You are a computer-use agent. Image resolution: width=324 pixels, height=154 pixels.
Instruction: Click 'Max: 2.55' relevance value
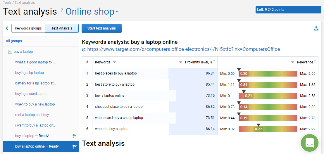(x=307, y=73)
